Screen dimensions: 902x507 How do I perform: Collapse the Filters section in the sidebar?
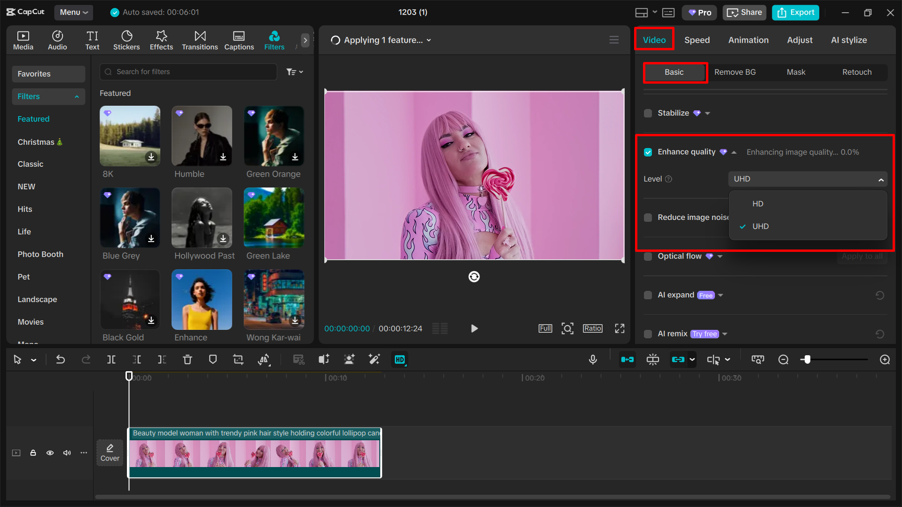pos(77,96)
